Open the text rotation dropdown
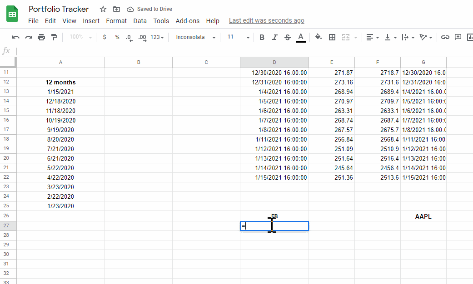The height and width of the screenshot is (284, 473). tap(426, 37)
